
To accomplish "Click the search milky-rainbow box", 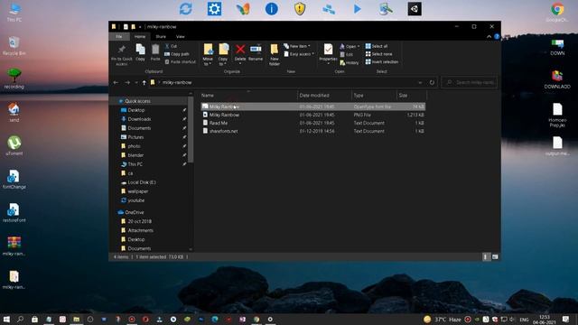I will coord(470,82).
